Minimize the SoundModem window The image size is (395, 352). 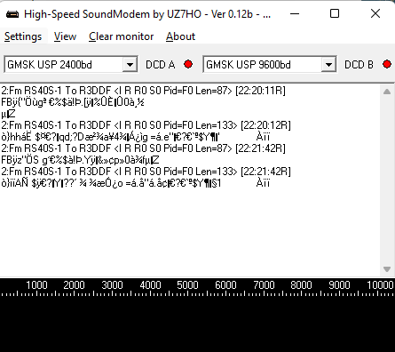[x=295, y=13]
